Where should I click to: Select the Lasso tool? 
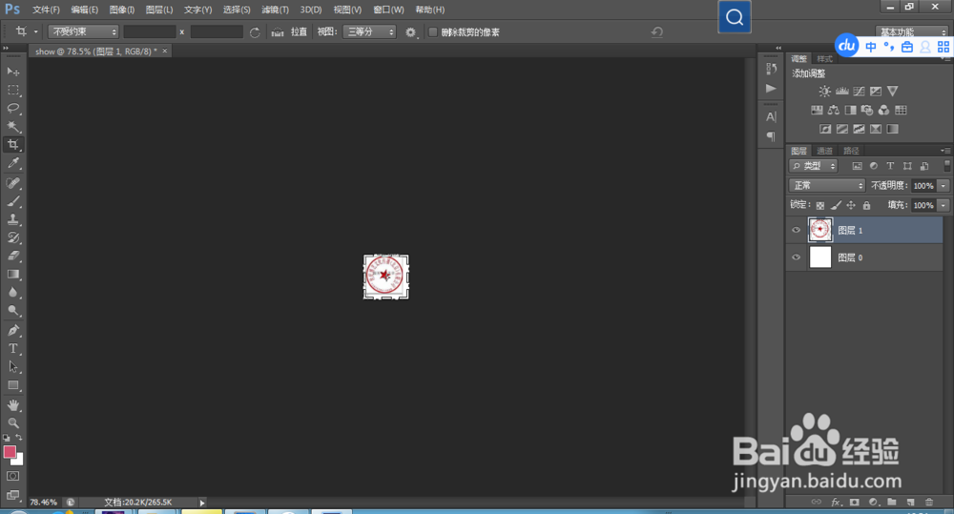pos(12,109)
